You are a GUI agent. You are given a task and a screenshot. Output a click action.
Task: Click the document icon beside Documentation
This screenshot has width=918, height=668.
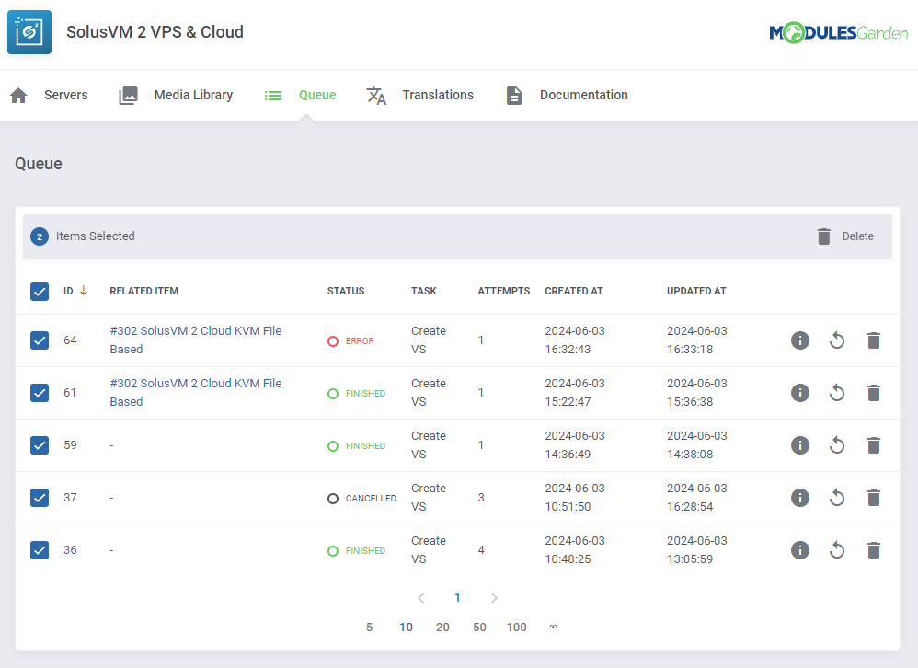pos(514,96)
